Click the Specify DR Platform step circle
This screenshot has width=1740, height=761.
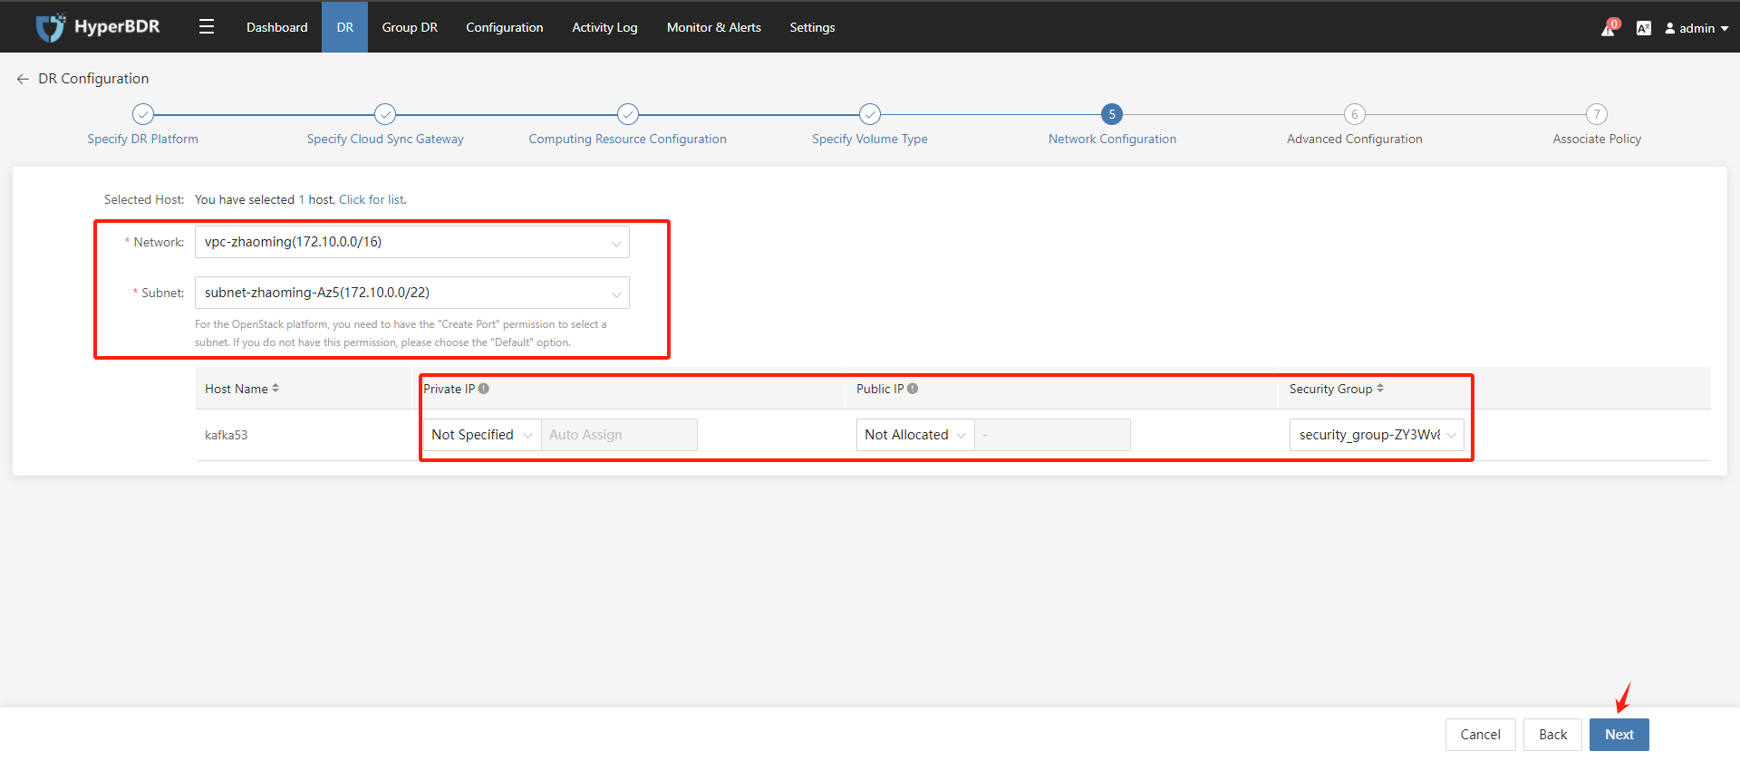tap(143, 114)
